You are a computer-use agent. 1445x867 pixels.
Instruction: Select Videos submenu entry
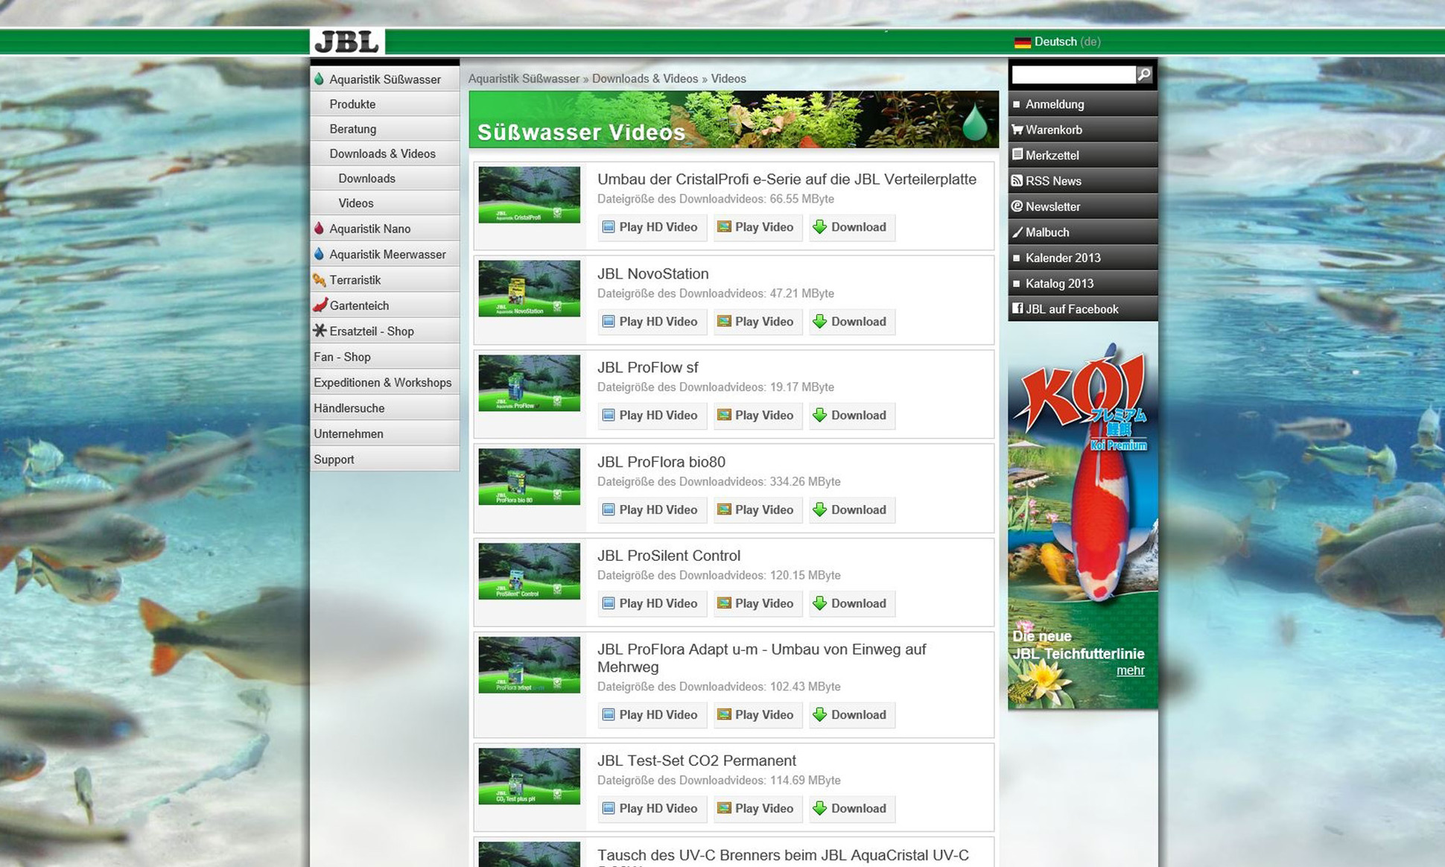point(384,203)
